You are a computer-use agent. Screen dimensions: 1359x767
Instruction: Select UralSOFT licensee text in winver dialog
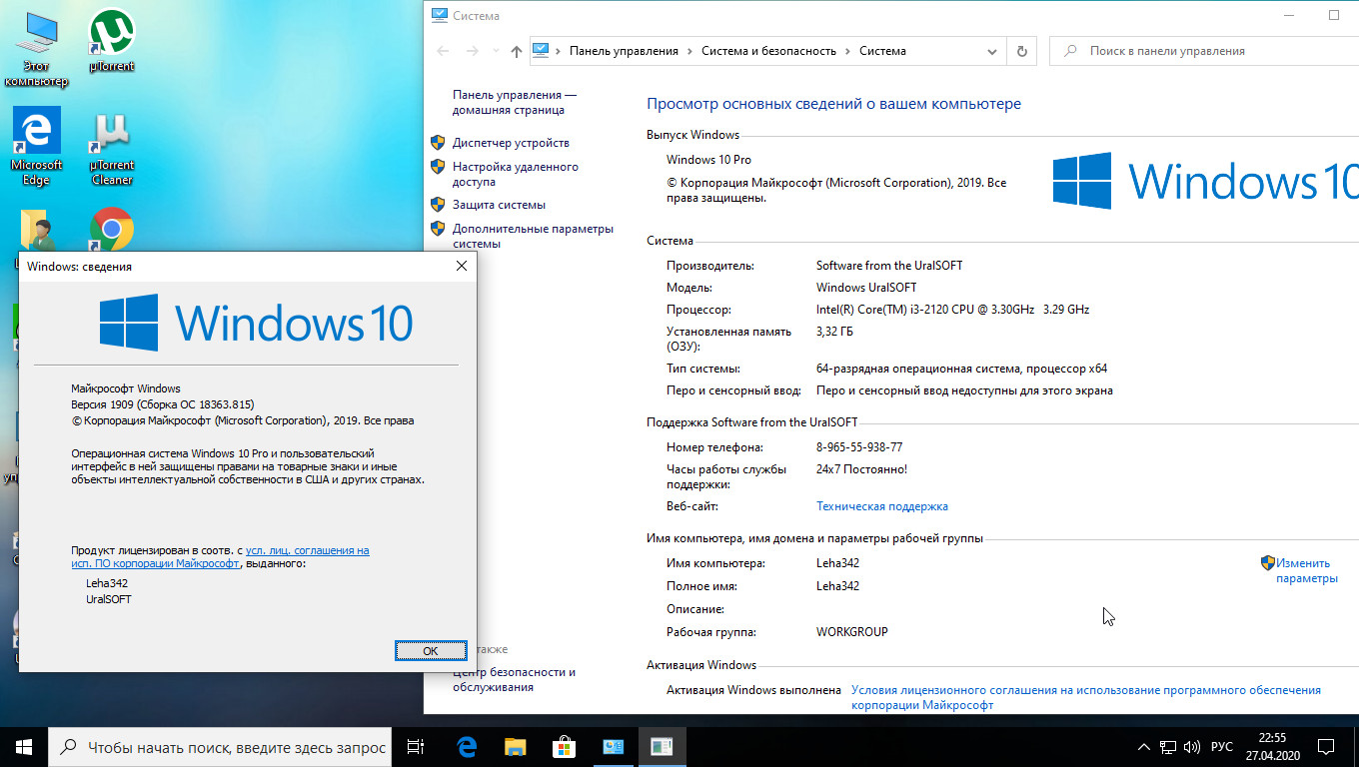[x=109, y=599]
